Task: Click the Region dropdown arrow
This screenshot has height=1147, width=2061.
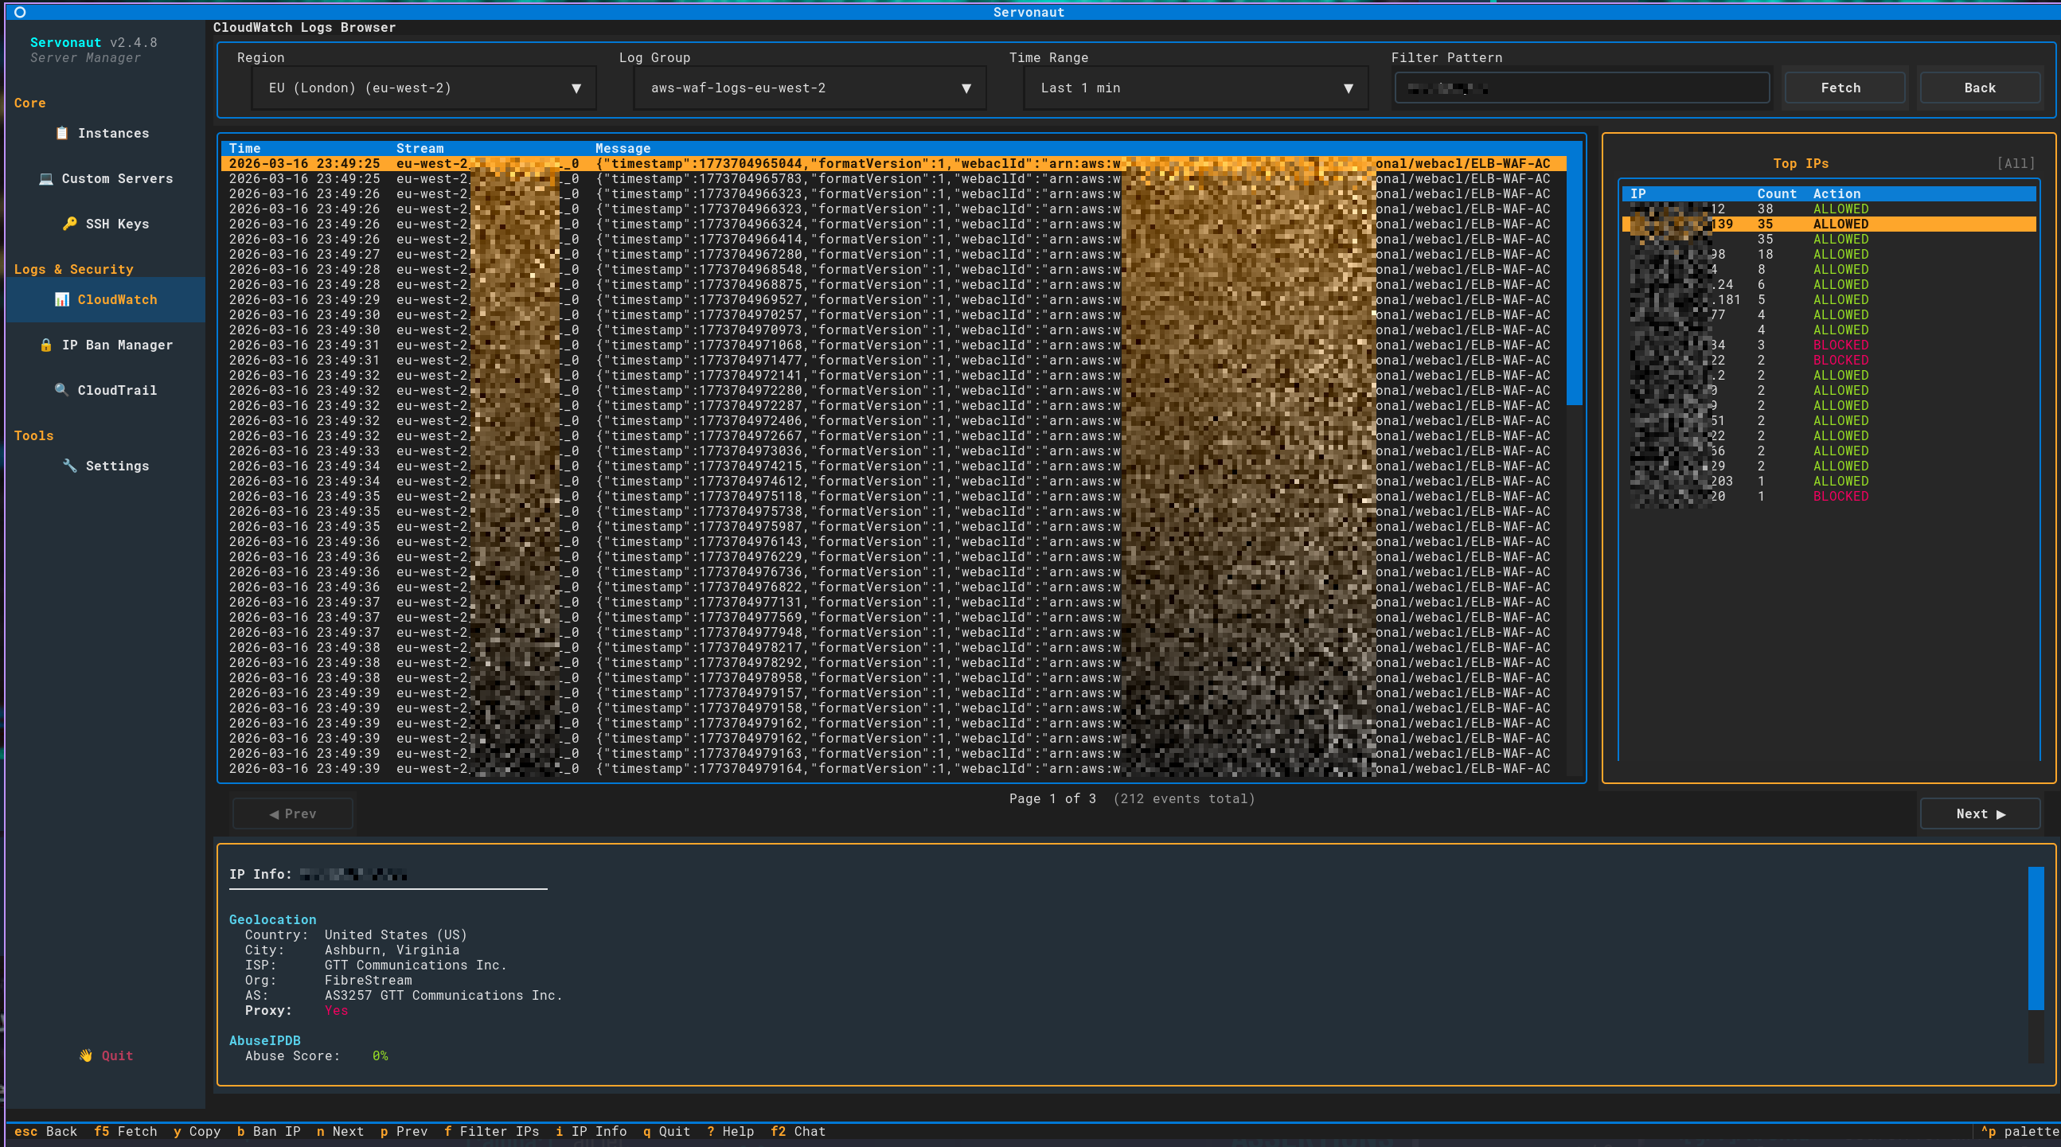Action: coord(576,88)
